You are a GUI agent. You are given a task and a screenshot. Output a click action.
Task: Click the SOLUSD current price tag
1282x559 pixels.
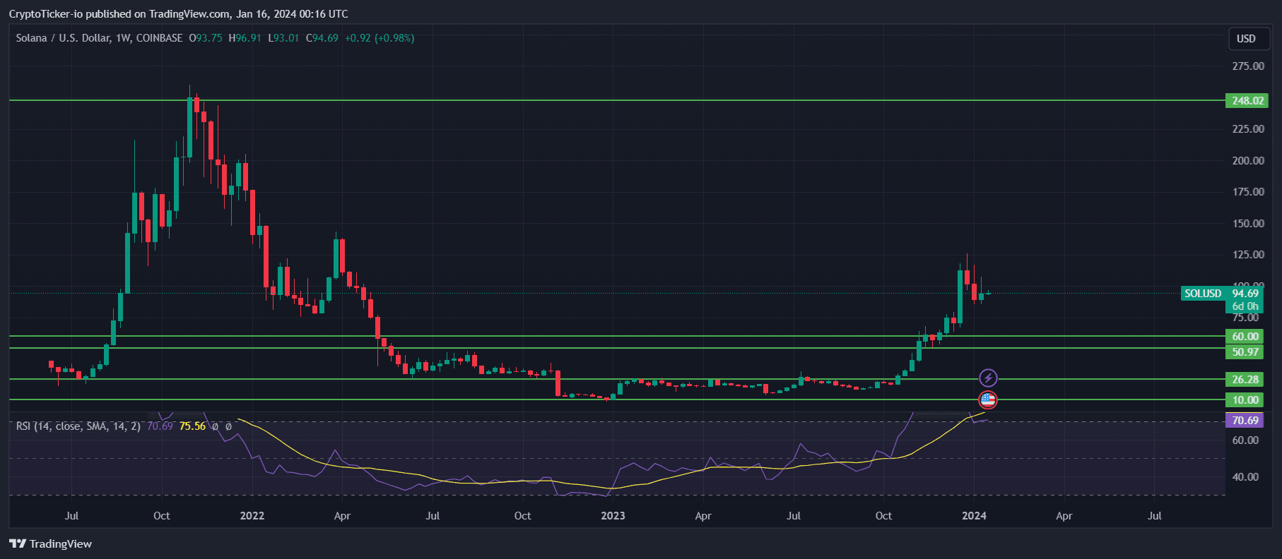tap(1202, 294)
